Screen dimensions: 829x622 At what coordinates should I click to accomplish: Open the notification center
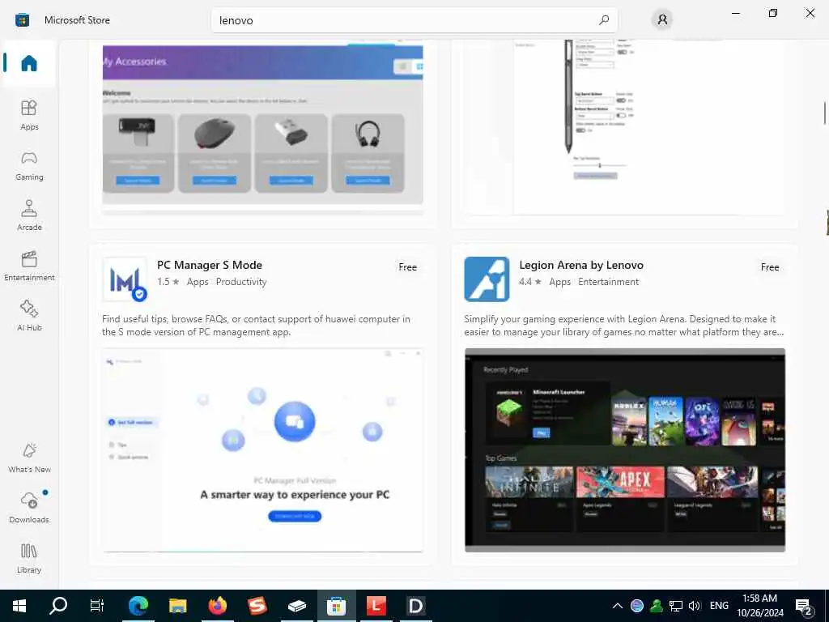click(804, 606)
